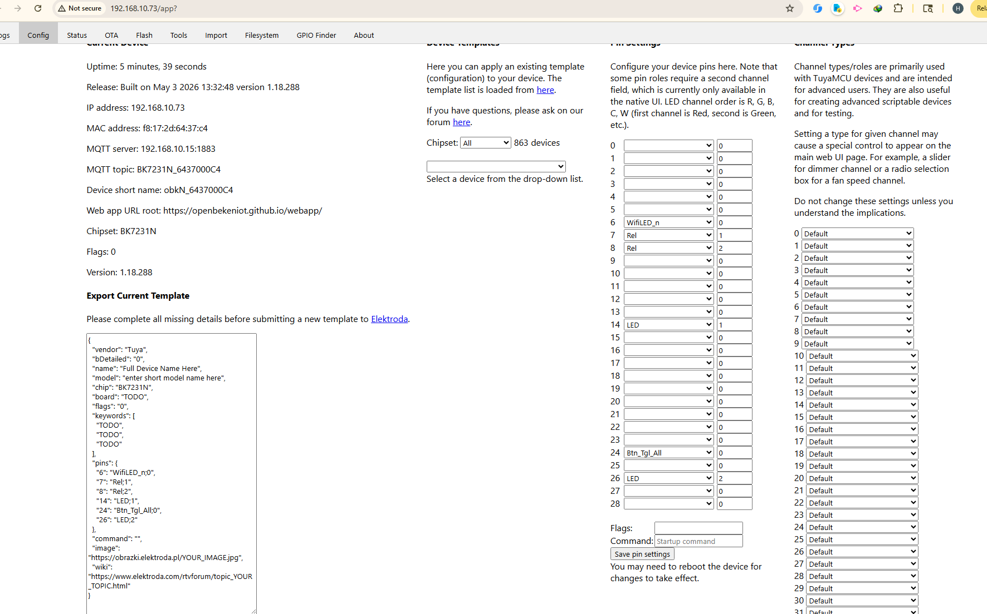Open the browser extensions puzzle icon
This screenshot has height=614, width=987.
[898, 8]
